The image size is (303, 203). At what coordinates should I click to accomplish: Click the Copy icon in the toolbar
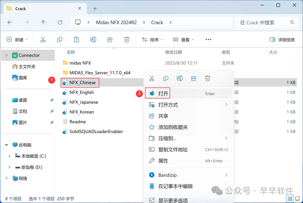60,40
